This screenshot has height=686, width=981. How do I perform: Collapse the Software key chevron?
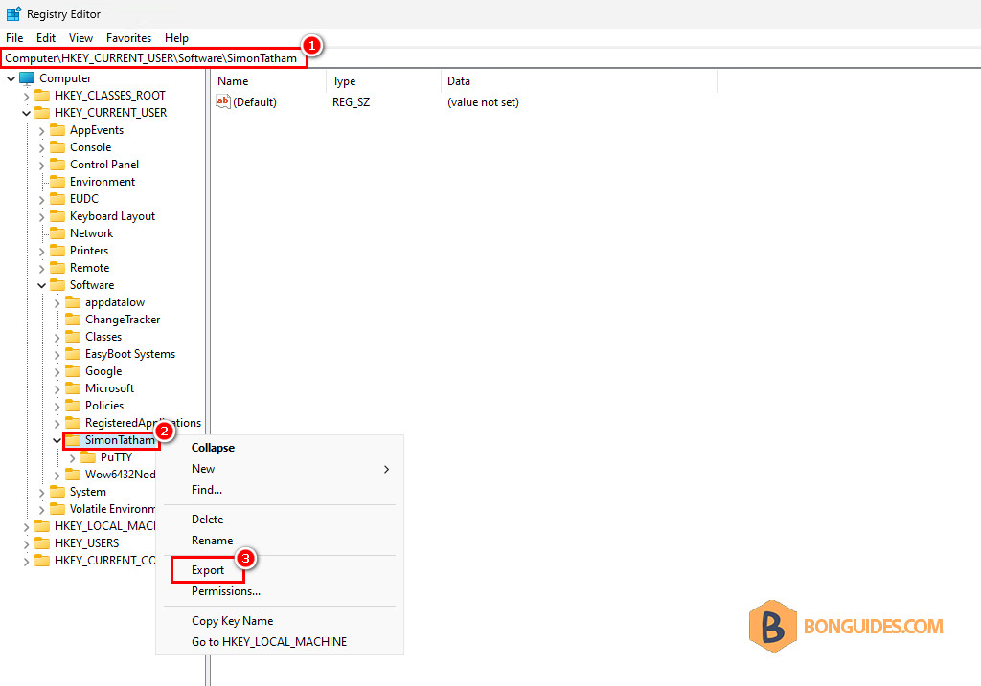pos(42,285)
